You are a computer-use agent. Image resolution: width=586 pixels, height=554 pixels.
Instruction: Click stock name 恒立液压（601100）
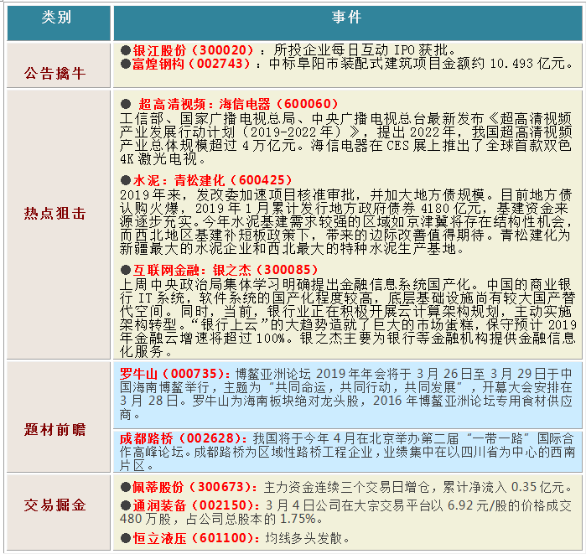pos(196,538)
